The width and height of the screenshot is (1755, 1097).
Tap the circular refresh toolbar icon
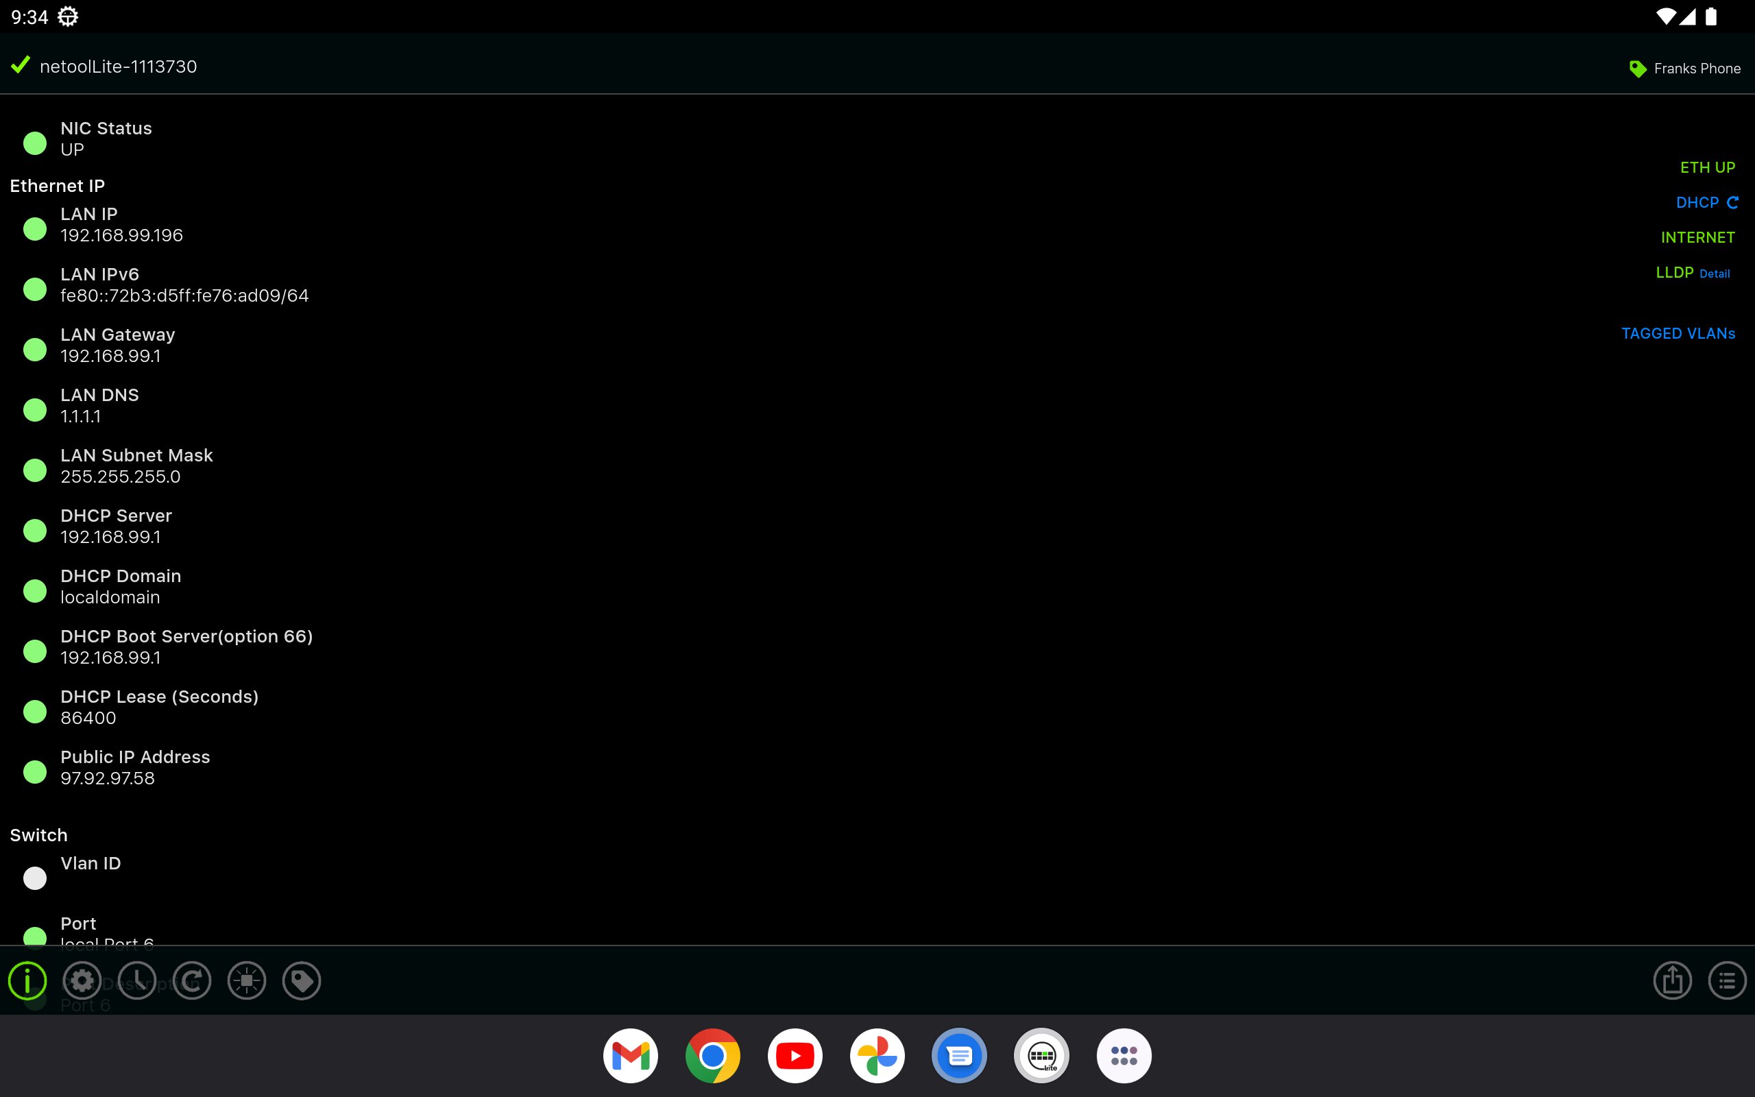(192, 981)
